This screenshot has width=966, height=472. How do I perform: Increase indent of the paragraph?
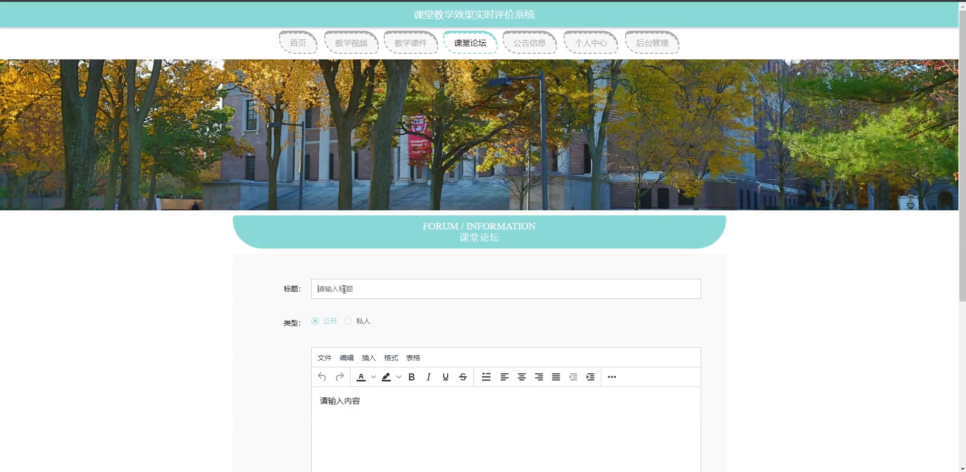pyautogui.click(x=590, y=377)
